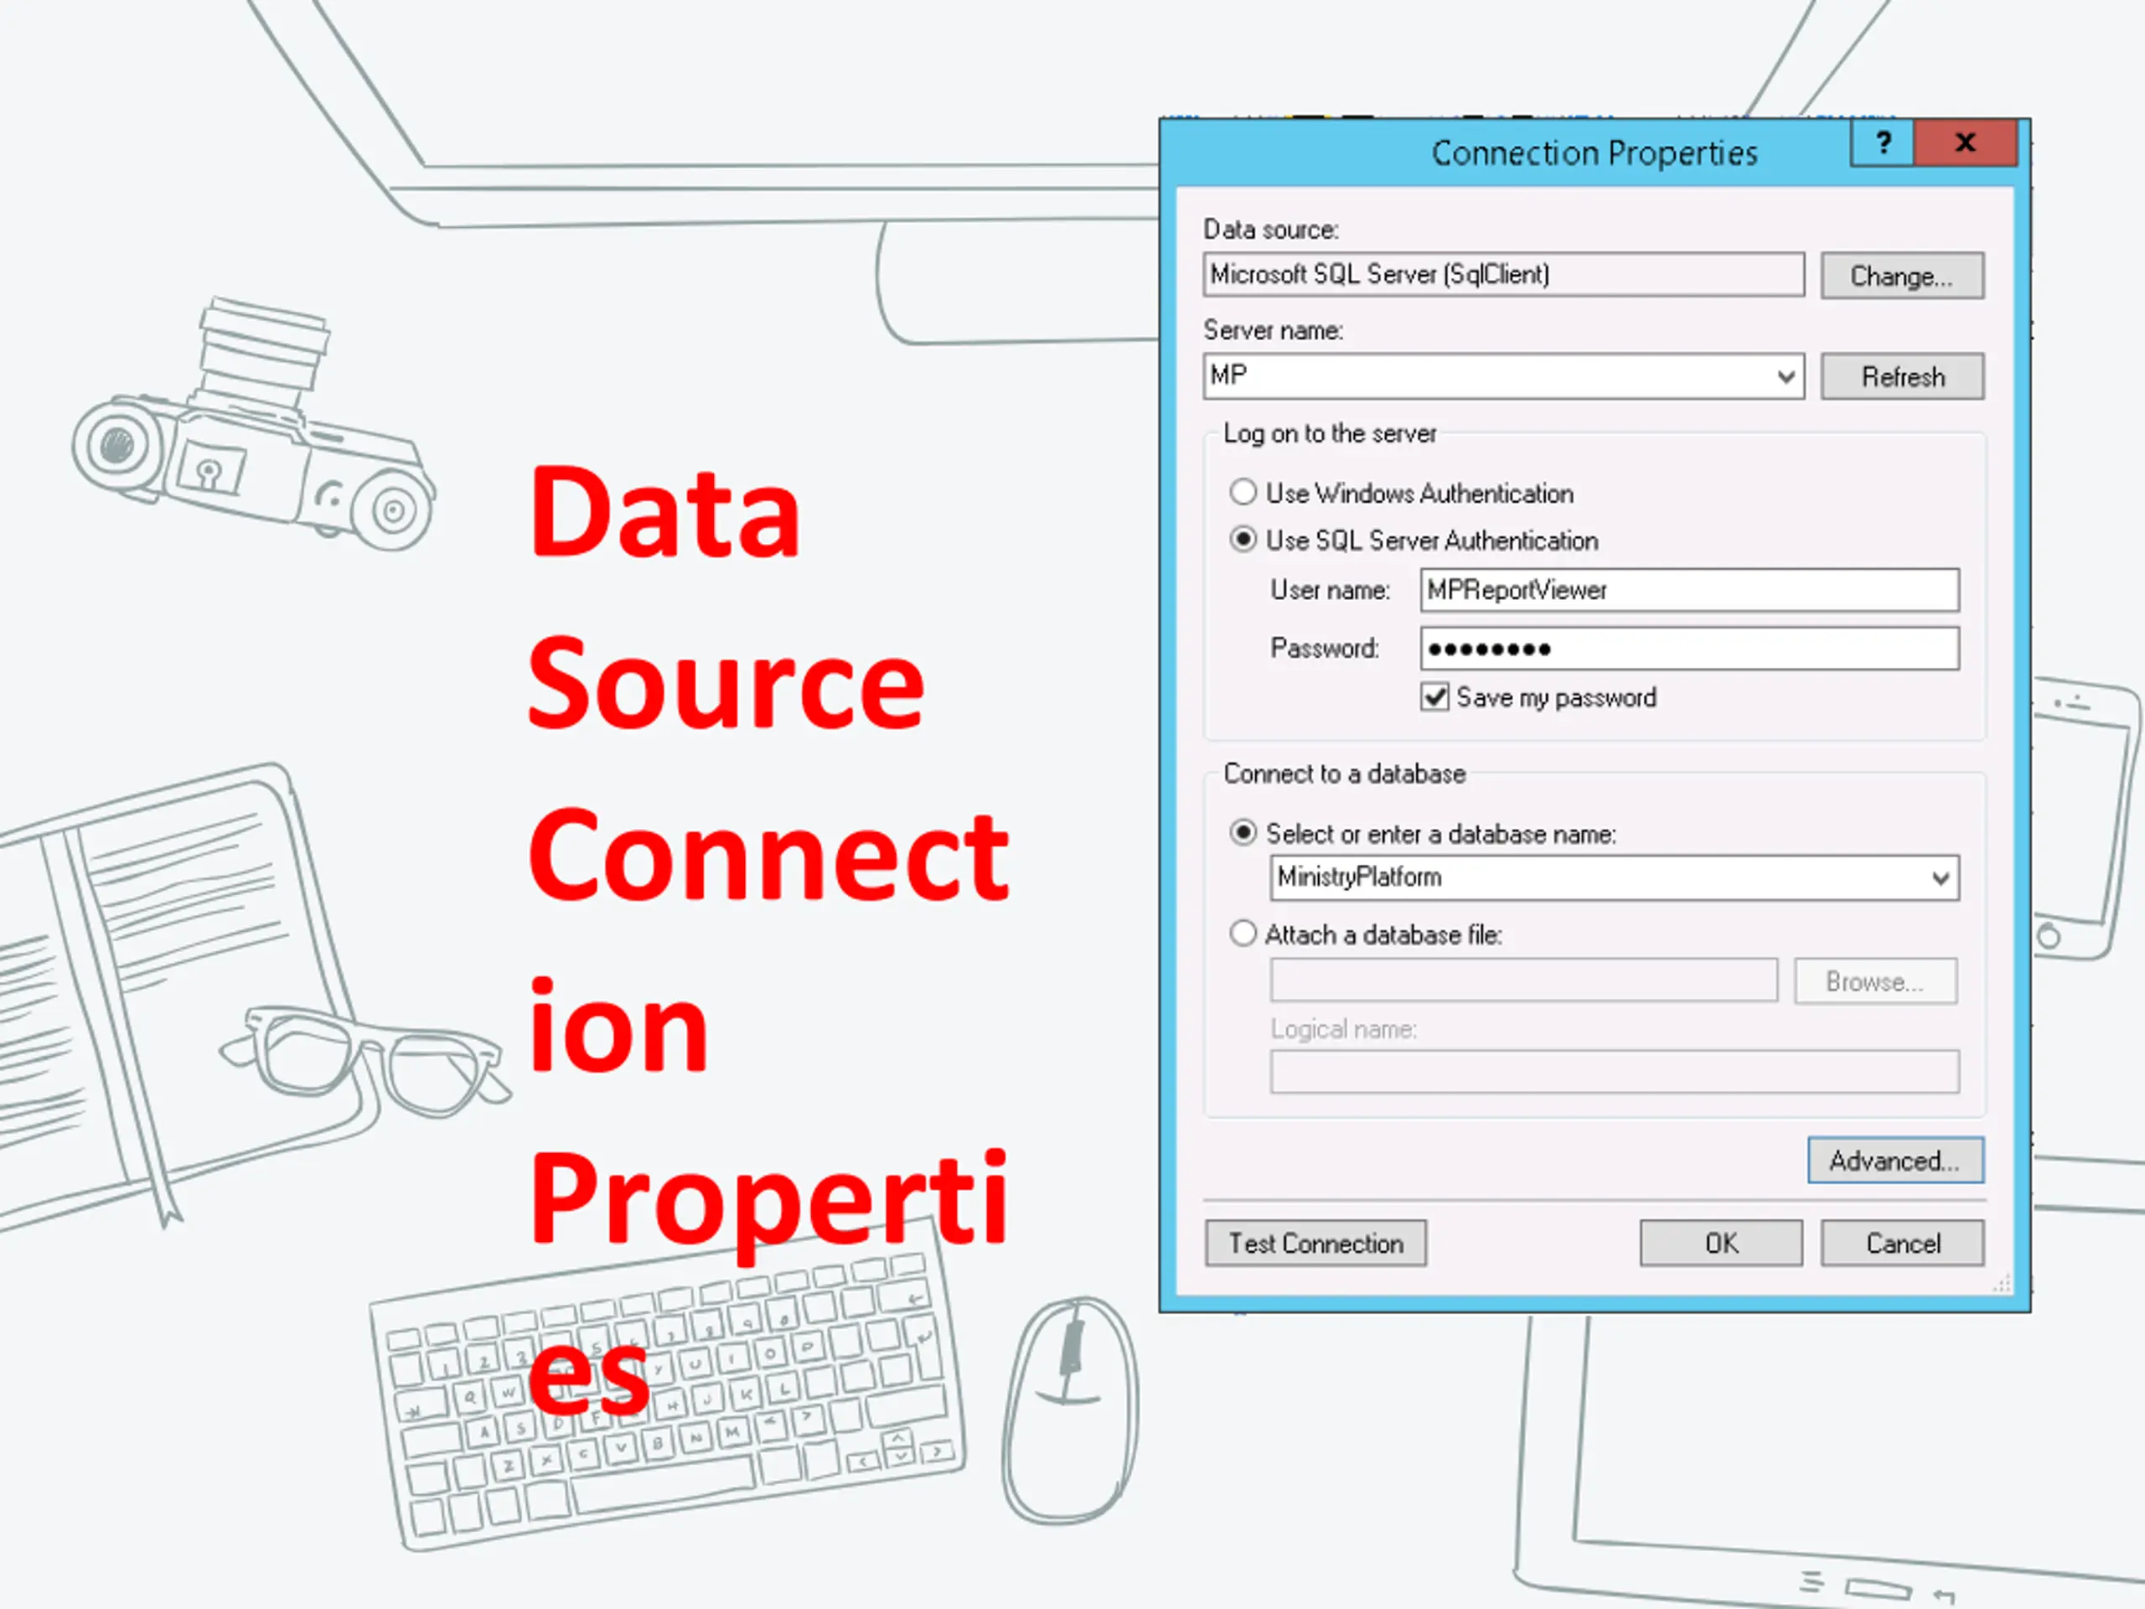Close the Connection Properties dialog

(1966, 143)
